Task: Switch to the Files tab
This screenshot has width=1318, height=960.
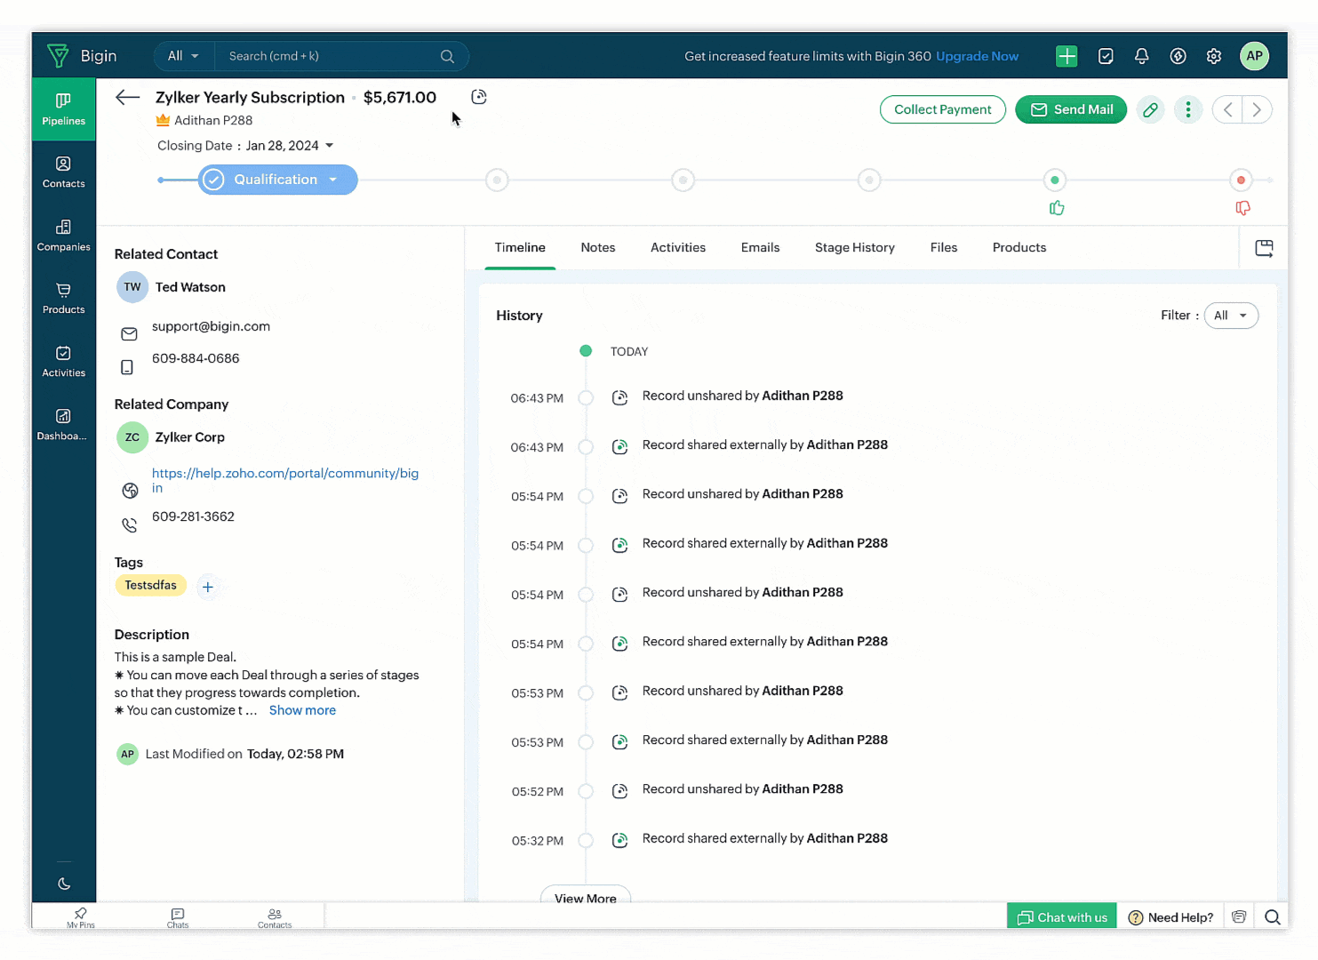Action: click(x=944, y=248)
